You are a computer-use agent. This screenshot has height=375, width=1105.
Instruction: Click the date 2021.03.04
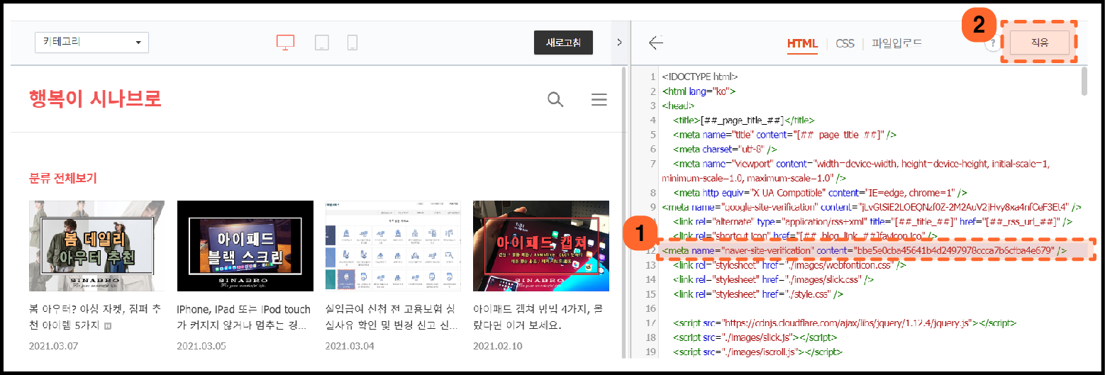click(350, 347)
